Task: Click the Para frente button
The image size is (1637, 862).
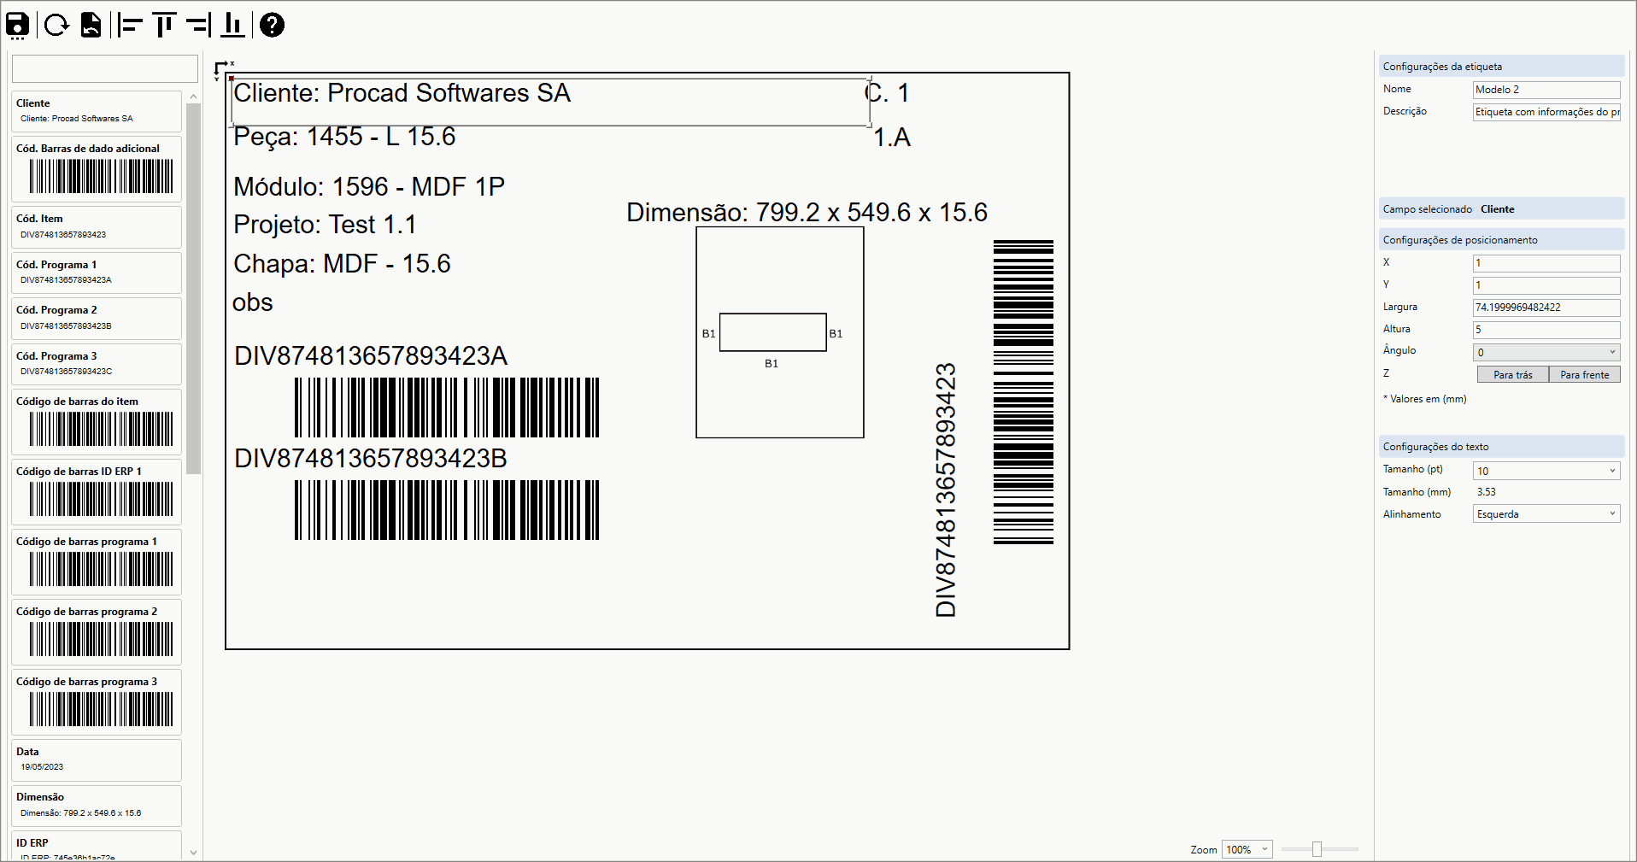Action: coord(1584,374)
